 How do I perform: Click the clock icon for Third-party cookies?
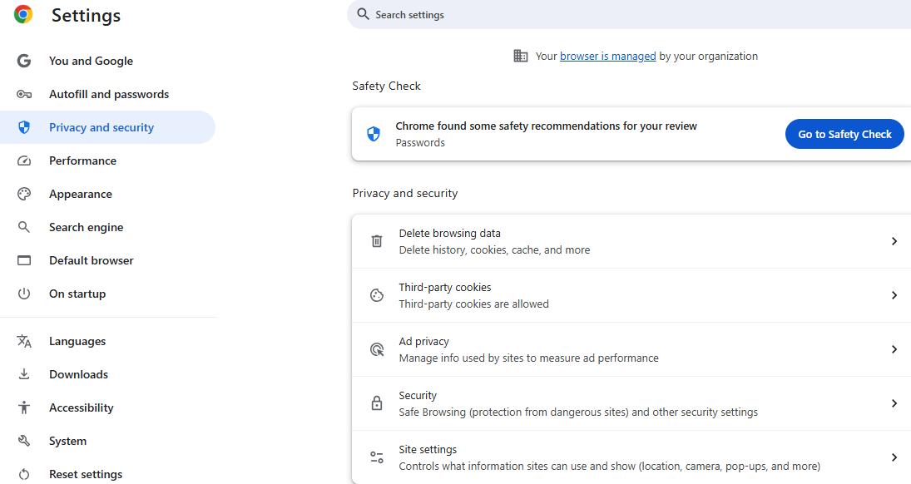coord(376,295)
